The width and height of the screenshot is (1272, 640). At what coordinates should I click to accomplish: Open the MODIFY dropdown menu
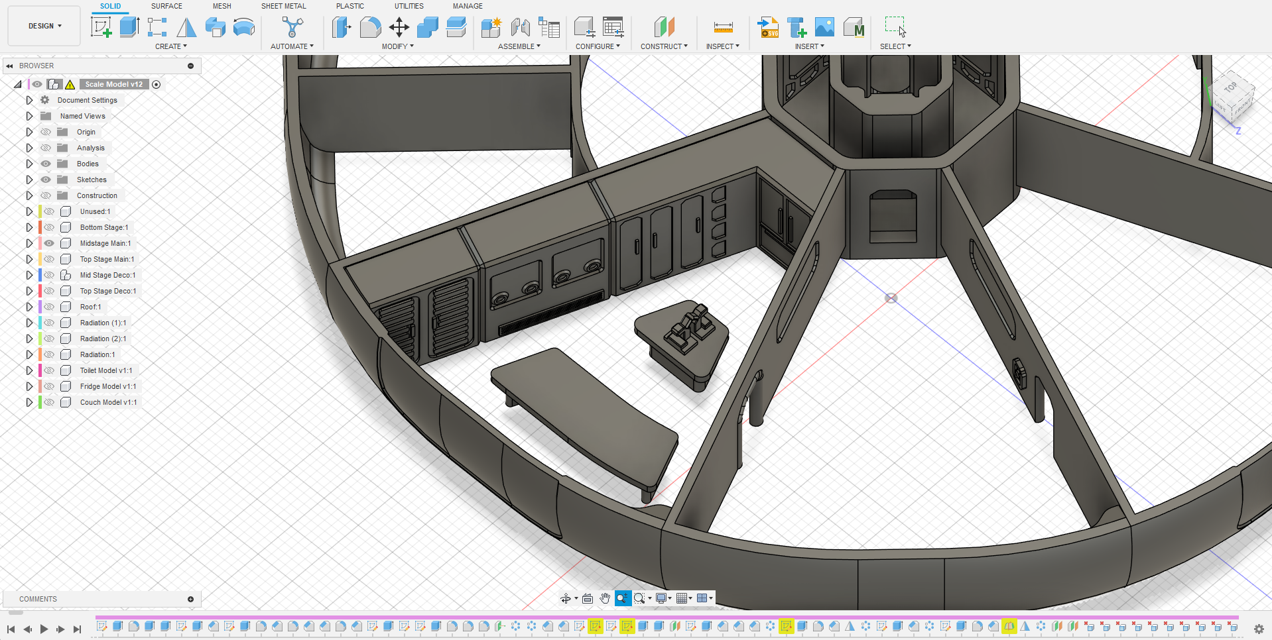[398, 46]
